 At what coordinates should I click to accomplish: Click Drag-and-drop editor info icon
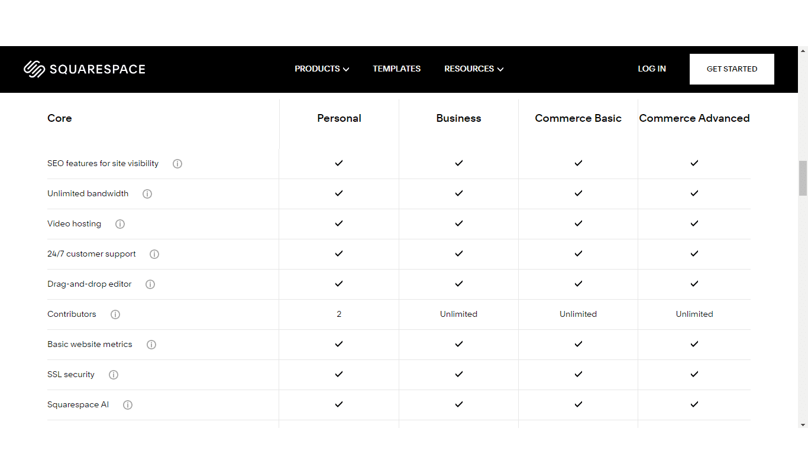point(150,284)
